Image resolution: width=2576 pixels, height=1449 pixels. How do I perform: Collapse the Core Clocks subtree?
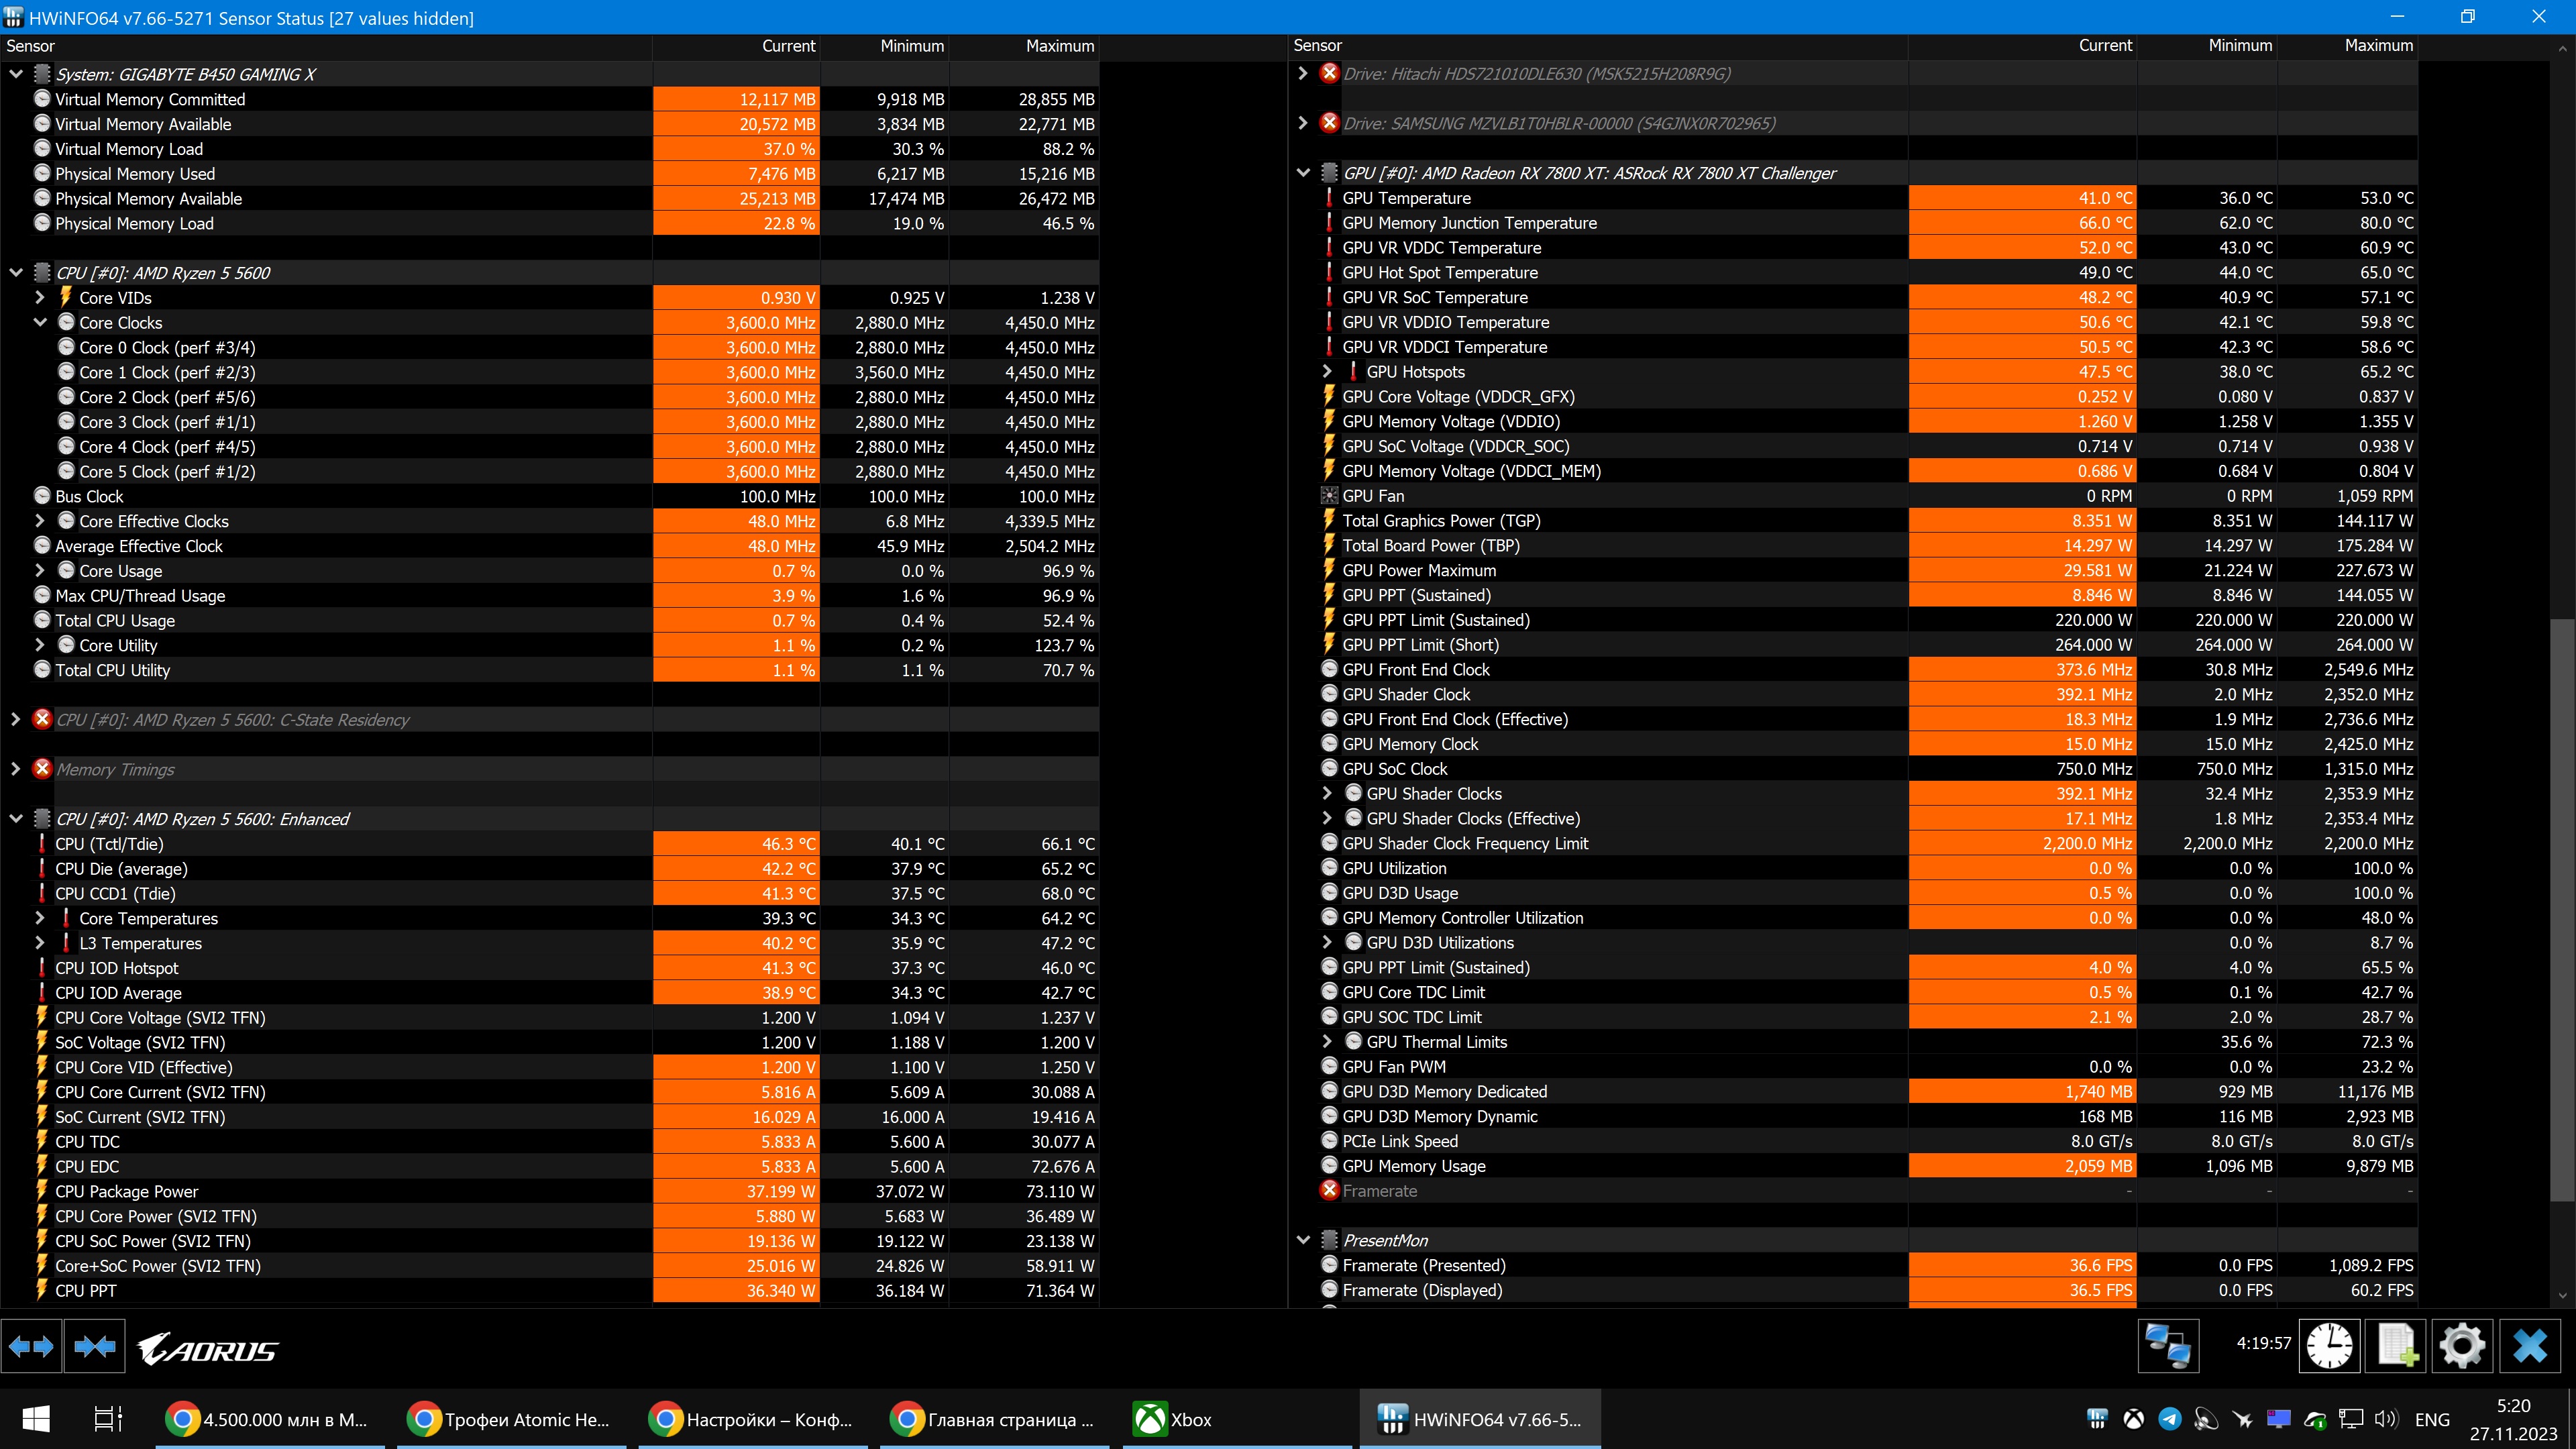pyautogui.click(x=40, y=322)
